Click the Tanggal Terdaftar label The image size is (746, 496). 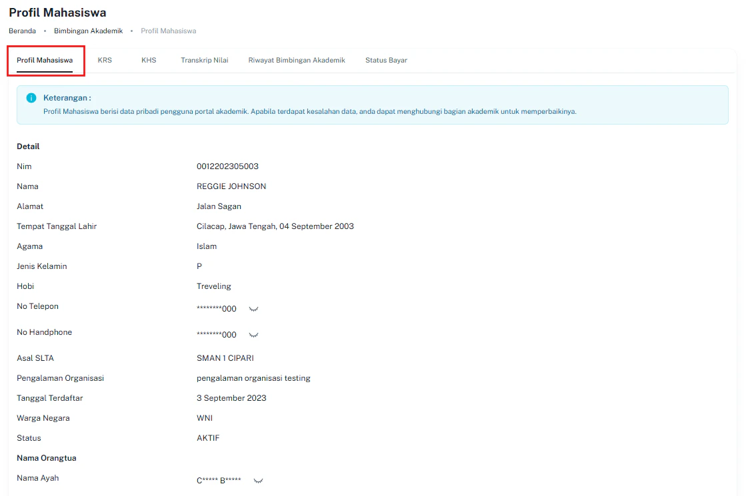tap(50, 397)
